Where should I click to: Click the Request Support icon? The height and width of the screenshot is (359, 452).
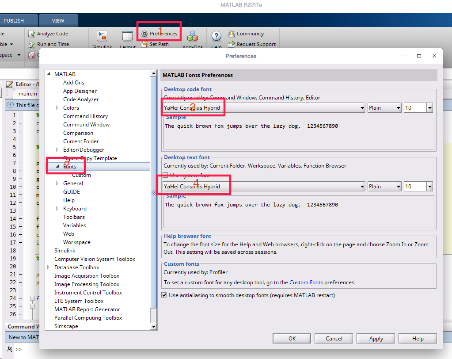(x=232, y=44)
